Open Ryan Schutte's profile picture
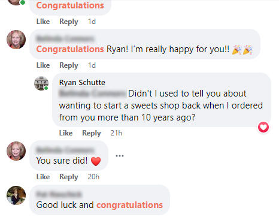This screenshot has height=217, width=279. click(x=41, y=83)
